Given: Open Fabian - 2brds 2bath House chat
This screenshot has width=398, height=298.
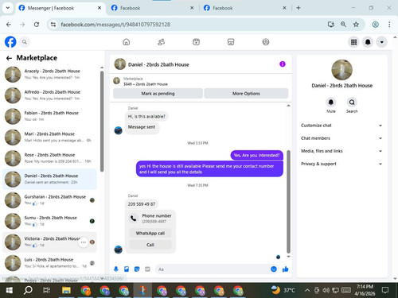Looking at the screenshot, I should click(x=49, y=116).
